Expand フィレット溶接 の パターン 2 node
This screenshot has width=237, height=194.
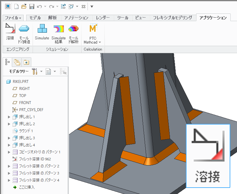(9, 166)
